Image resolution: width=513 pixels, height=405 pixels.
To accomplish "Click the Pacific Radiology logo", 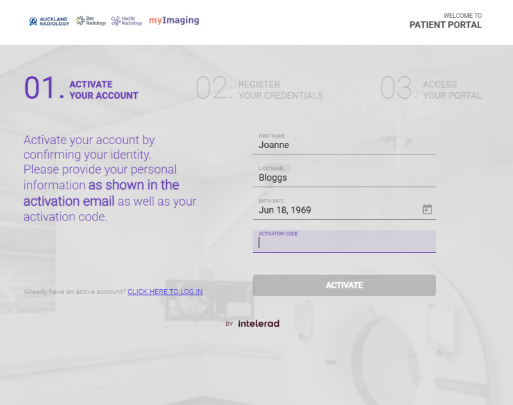I will 127,21.
